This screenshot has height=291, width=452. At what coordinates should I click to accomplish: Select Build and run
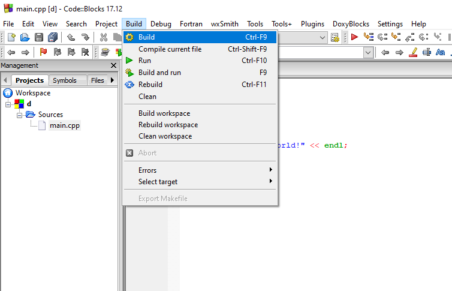[200, 73]
